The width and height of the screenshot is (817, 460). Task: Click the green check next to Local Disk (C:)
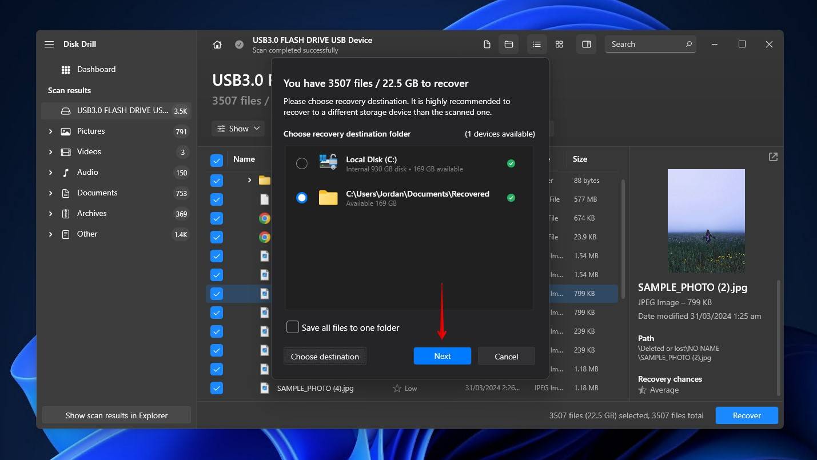[x=511, y=163]
